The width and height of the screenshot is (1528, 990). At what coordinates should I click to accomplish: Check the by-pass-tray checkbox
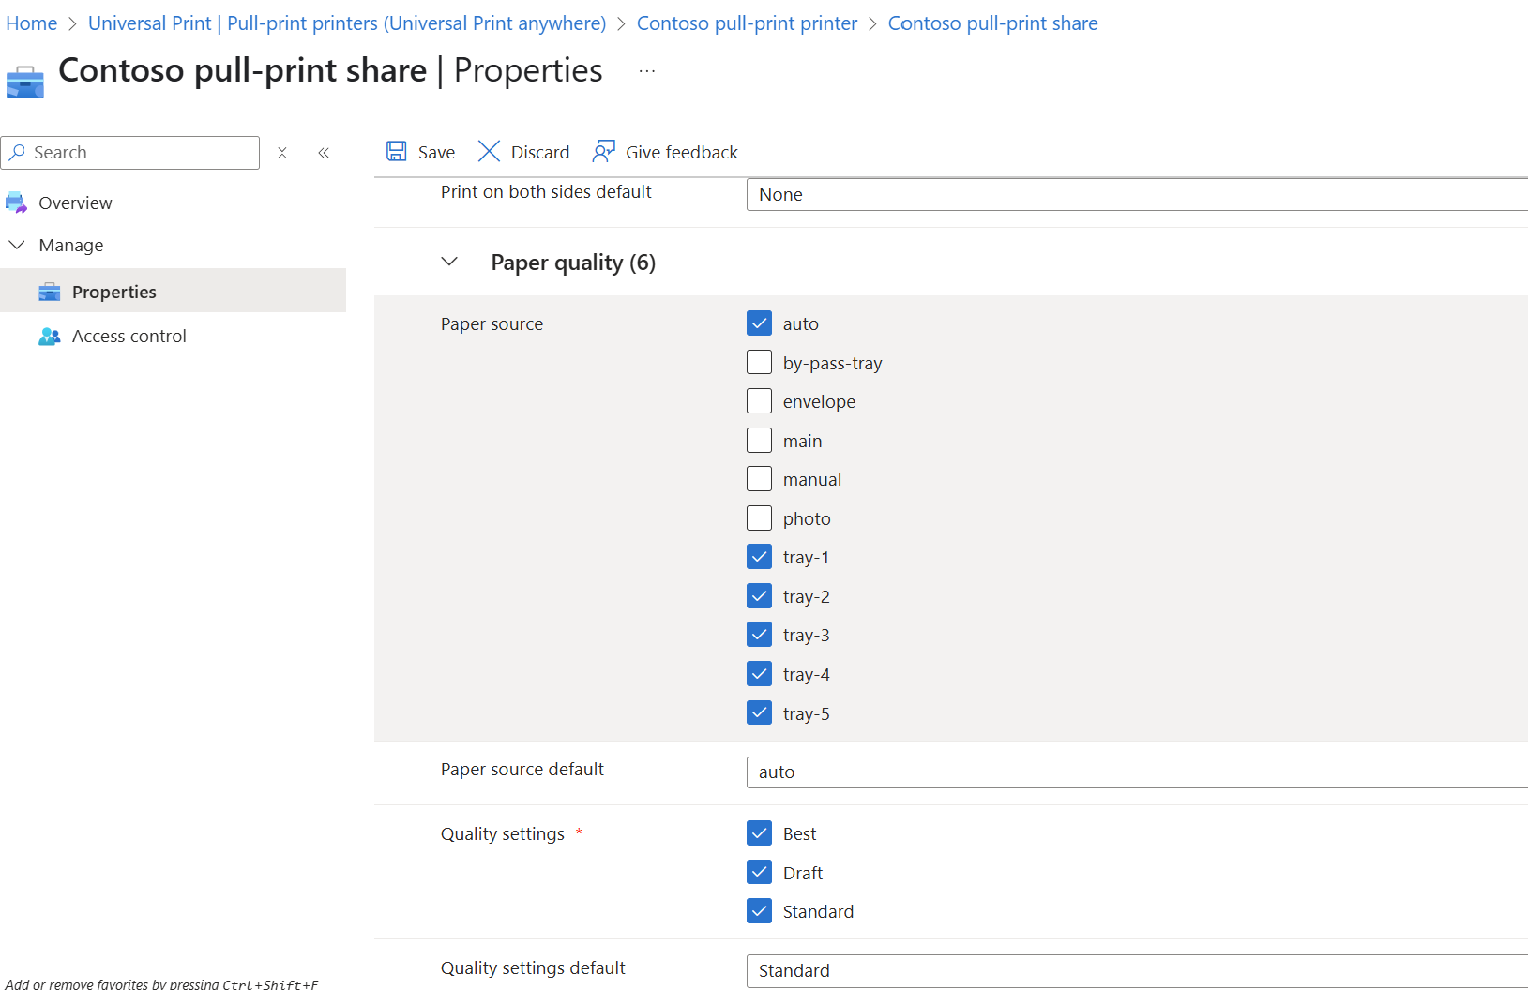coord(760,362)
